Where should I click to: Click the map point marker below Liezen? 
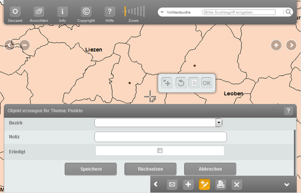pyautogui.click(x=130, y=83)
